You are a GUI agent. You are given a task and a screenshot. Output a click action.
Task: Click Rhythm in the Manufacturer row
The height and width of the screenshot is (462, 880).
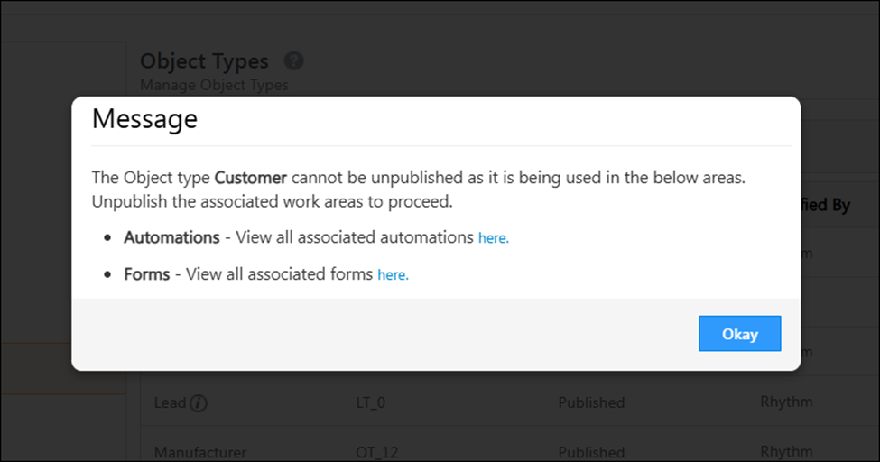pos(786,450)
